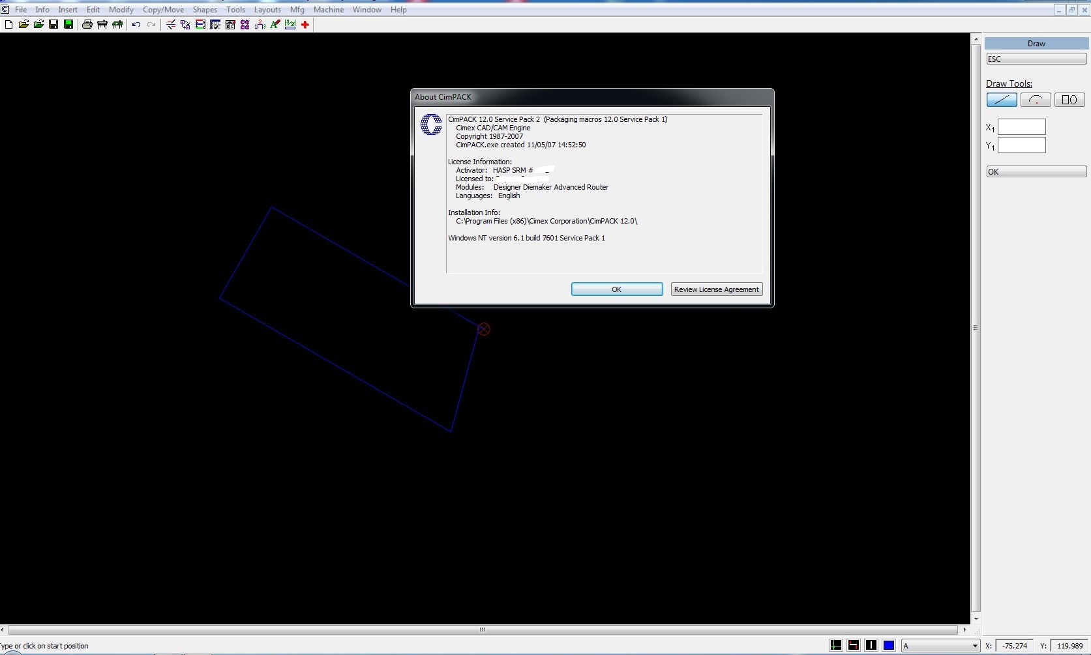
Task: Open the Tools menu
Action: [x=235, y=10]
